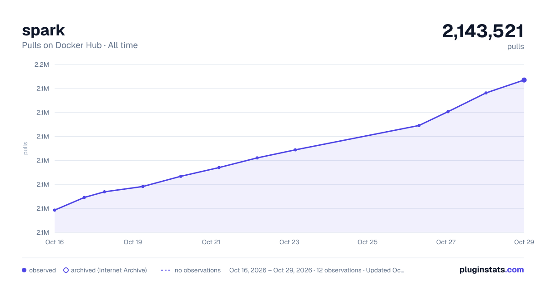Click the '12 observations' footer date range text
This screenshot has height=286, width=546.
(x=317, y=270)
